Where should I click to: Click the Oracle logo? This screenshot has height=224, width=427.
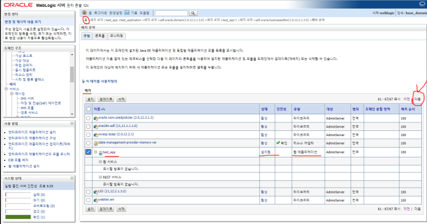pos(18,5)
